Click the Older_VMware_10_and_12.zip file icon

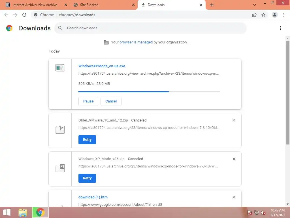(60, 129)
